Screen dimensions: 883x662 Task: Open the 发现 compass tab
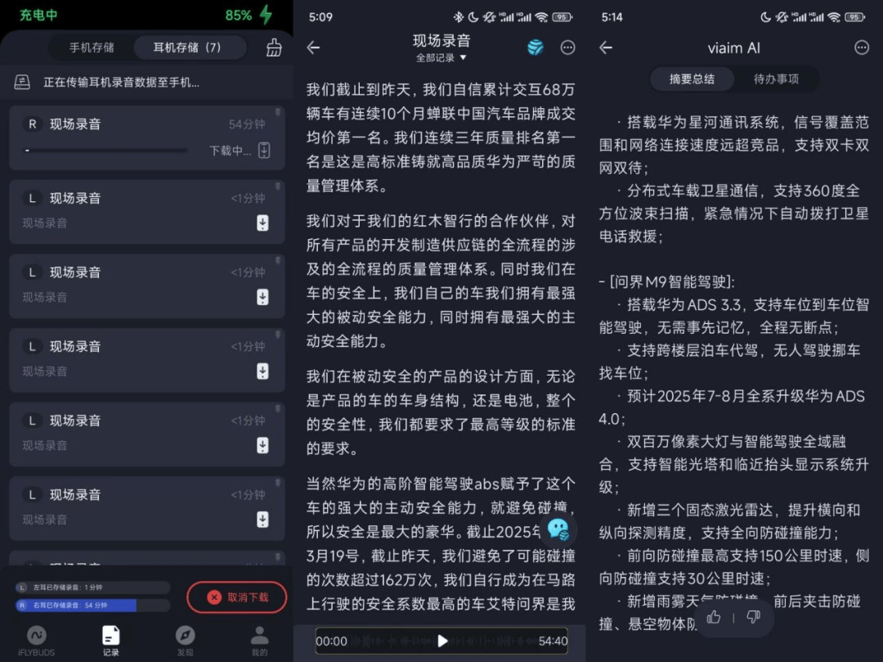click(x=185, y=641)
